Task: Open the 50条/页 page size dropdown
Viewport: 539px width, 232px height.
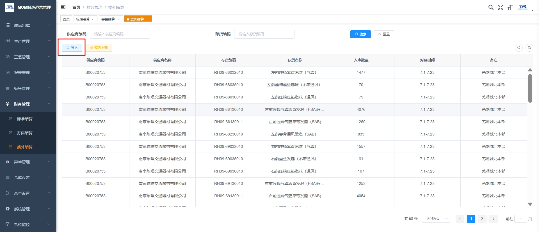Action: coord(436,219)
